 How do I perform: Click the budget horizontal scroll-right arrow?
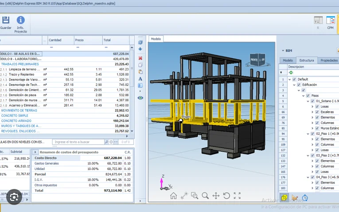click(127, 136)
